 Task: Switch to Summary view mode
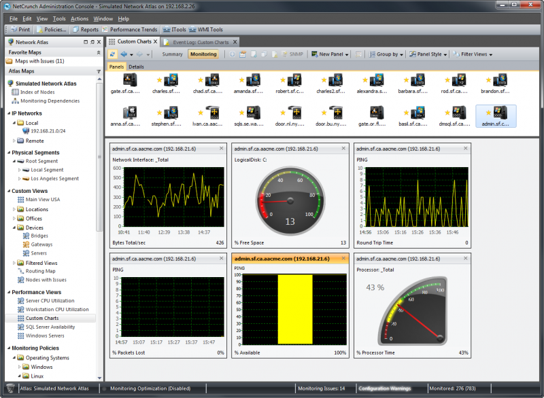pos(172,54)
